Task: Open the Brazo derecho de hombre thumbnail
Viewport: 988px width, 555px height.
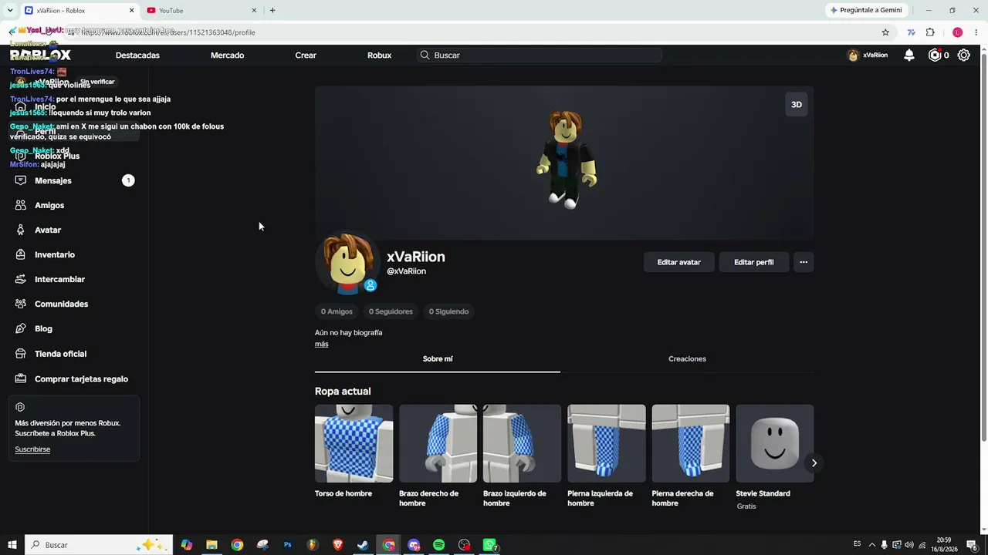Action: tap(438, 443)
